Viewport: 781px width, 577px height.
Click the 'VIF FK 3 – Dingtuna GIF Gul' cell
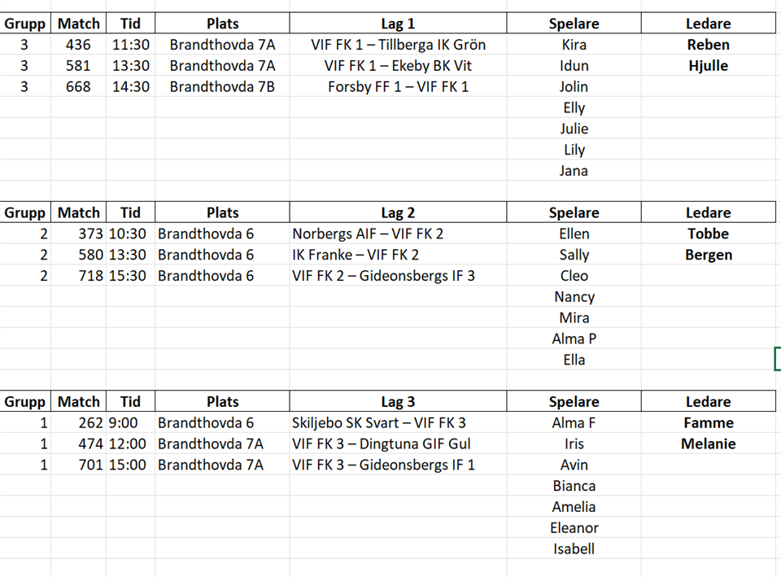tap(381, 444)
